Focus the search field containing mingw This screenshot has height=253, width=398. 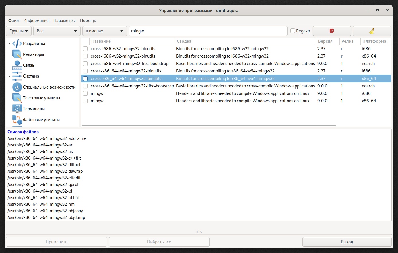[208, 31]
